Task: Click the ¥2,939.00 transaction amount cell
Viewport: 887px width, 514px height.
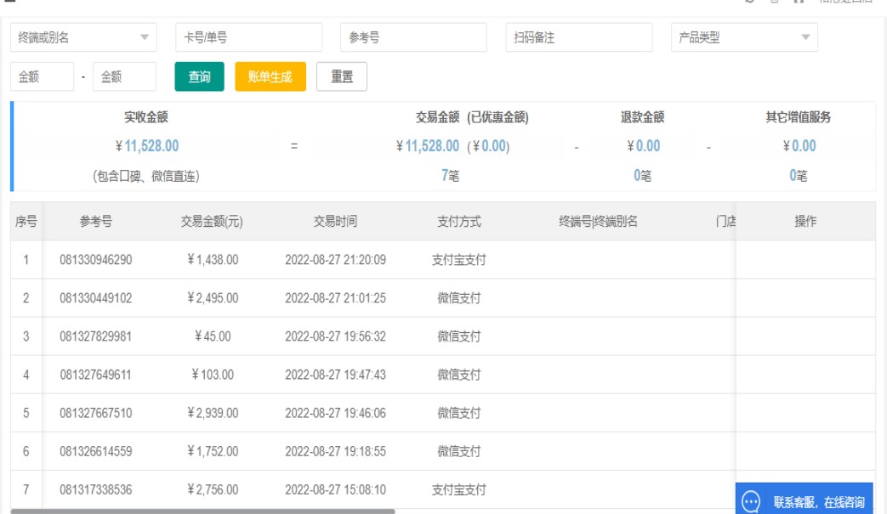Action: point(212,413)
